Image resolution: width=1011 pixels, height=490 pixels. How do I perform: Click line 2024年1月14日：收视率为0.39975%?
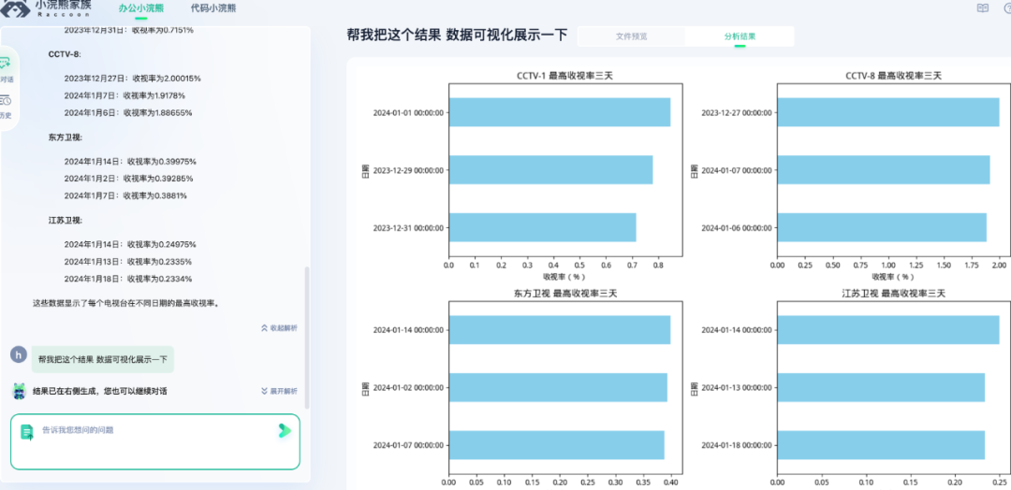[x=130, y=162]
